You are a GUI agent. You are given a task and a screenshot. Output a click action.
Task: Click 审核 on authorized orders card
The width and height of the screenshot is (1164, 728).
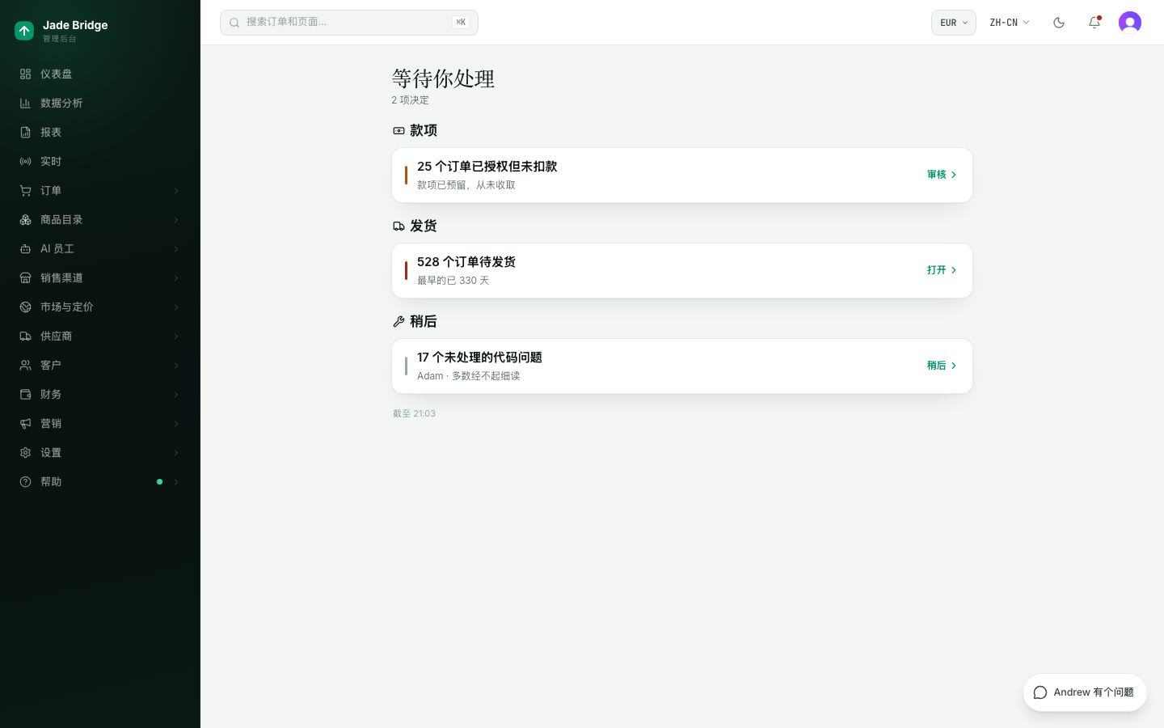point(942,175)
